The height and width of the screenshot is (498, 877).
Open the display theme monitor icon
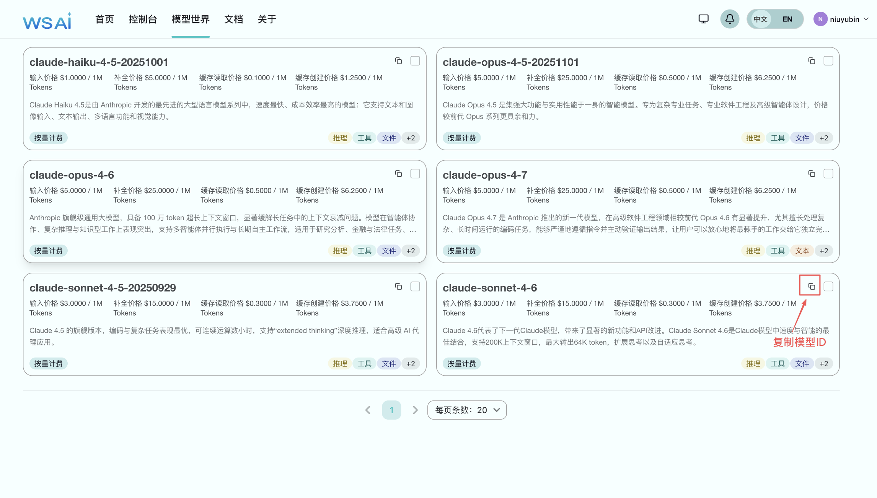703,19
